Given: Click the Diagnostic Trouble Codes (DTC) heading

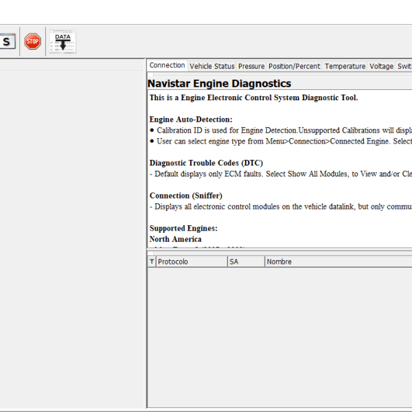Looking at the screenshot, I should point(206,163).
